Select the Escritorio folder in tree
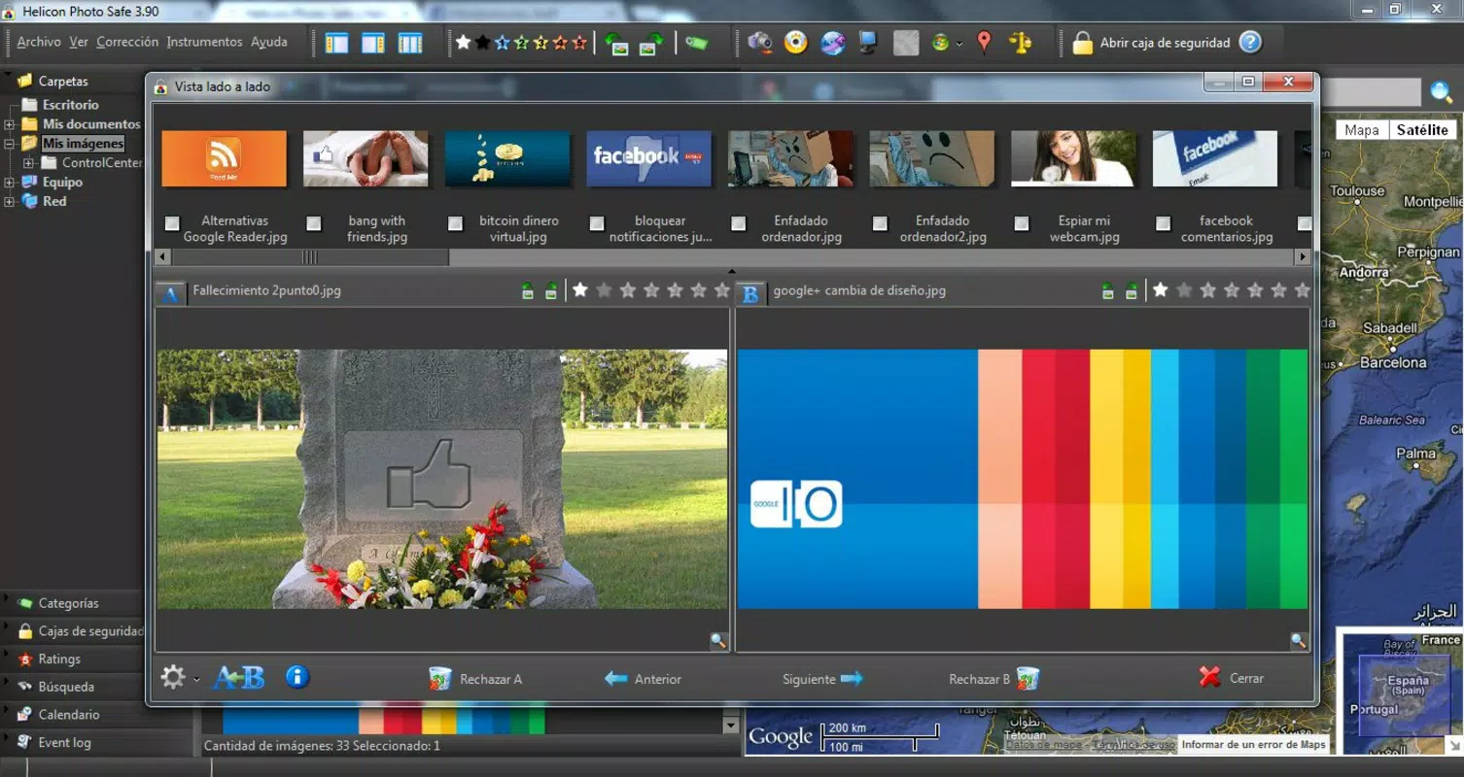 (70, 105)
